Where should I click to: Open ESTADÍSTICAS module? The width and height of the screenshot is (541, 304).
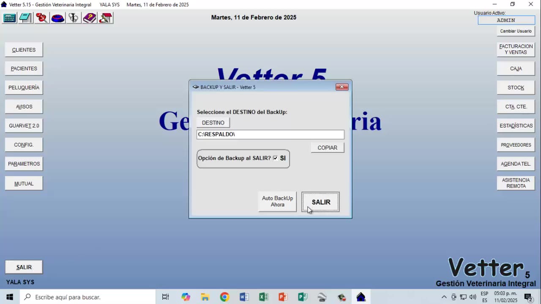click(x=516, y=126)
